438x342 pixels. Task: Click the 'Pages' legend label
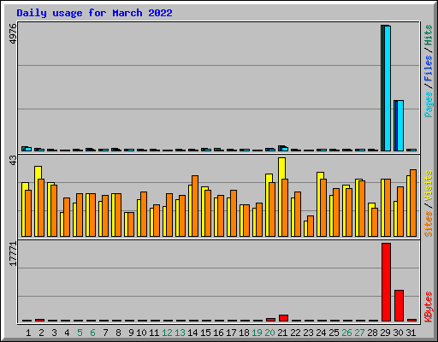click(429, 104)
